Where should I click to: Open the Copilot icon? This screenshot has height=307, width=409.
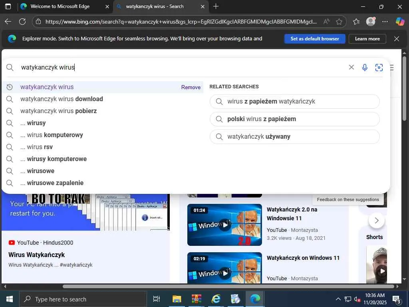pos(400,22)
